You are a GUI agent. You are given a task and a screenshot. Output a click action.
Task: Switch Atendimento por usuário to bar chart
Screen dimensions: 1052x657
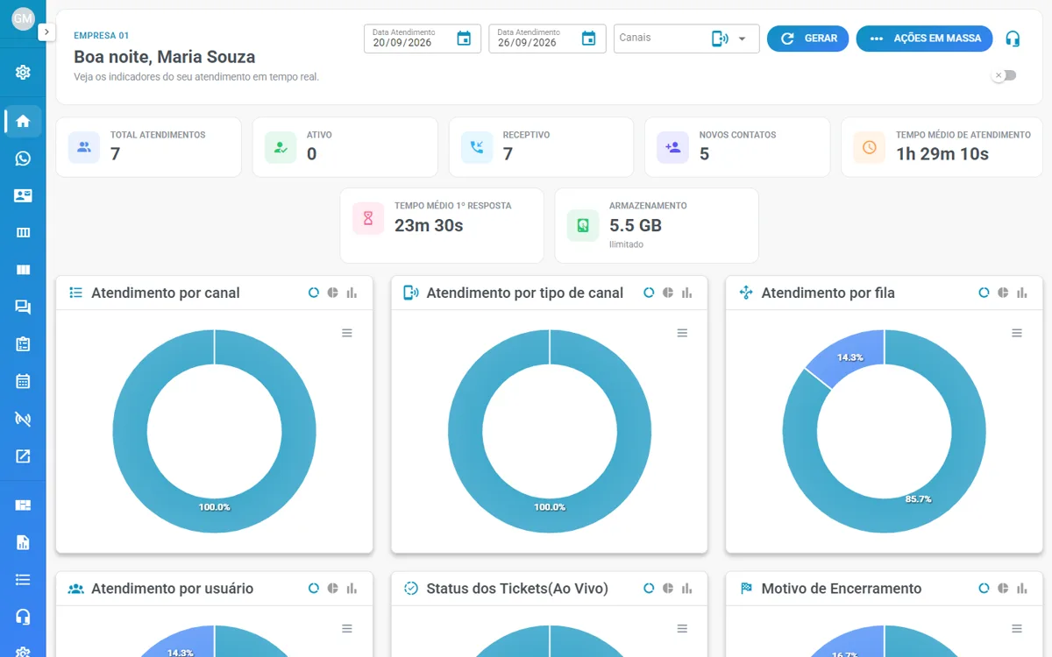click(352, 589)
